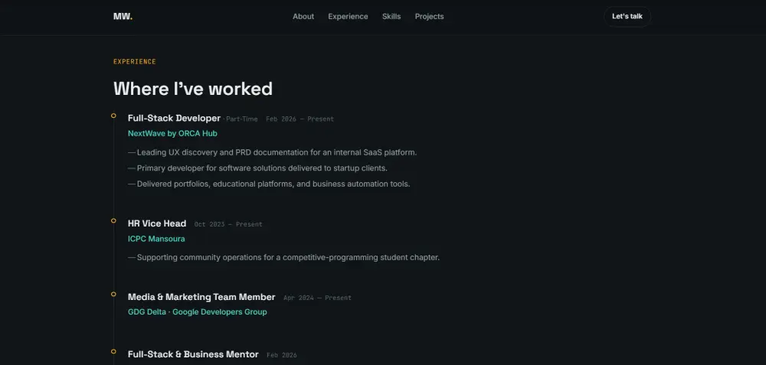Click timeline dot beside Full-Stack Developer

tap(113, 116)
